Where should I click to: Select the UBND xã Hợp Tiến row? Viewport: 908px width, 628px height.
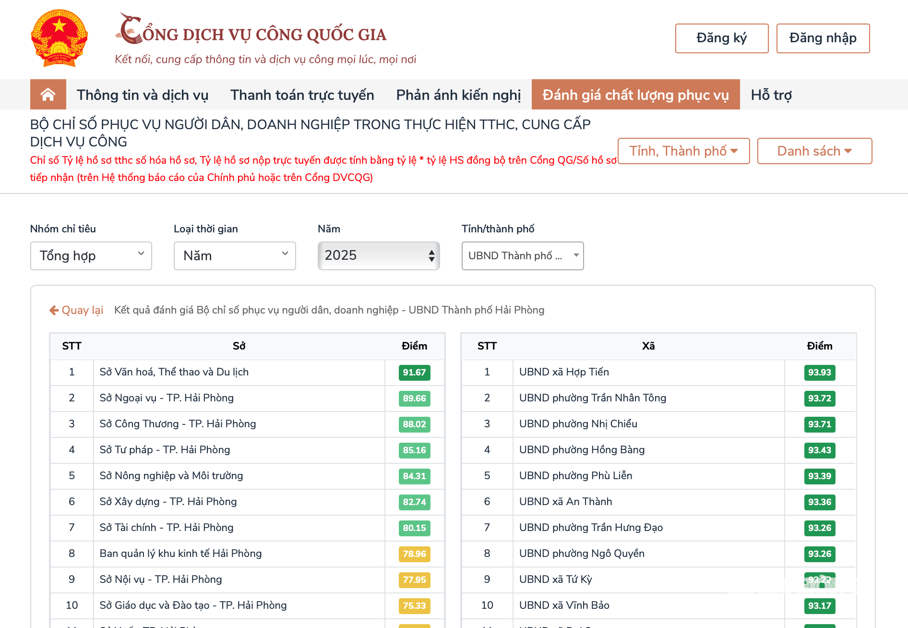(658, 373)
